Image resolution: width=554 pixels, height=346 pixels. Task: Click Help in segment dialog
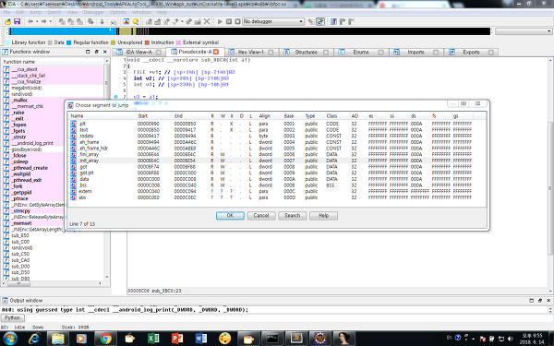tap(323, 216)
